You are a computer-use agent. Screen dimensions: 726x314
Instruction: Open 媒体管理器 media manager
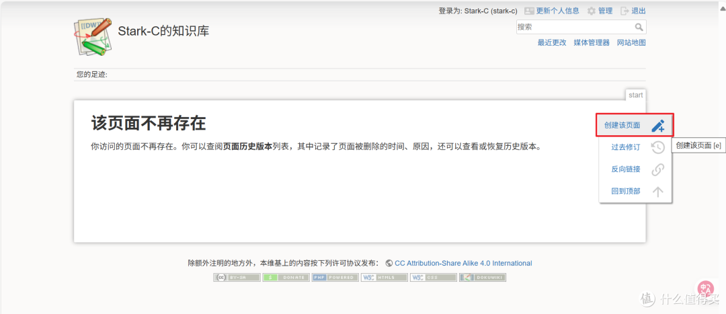click(x=592, y=42)
